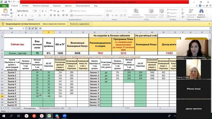Center cell text horizontally

pos(55,15)
